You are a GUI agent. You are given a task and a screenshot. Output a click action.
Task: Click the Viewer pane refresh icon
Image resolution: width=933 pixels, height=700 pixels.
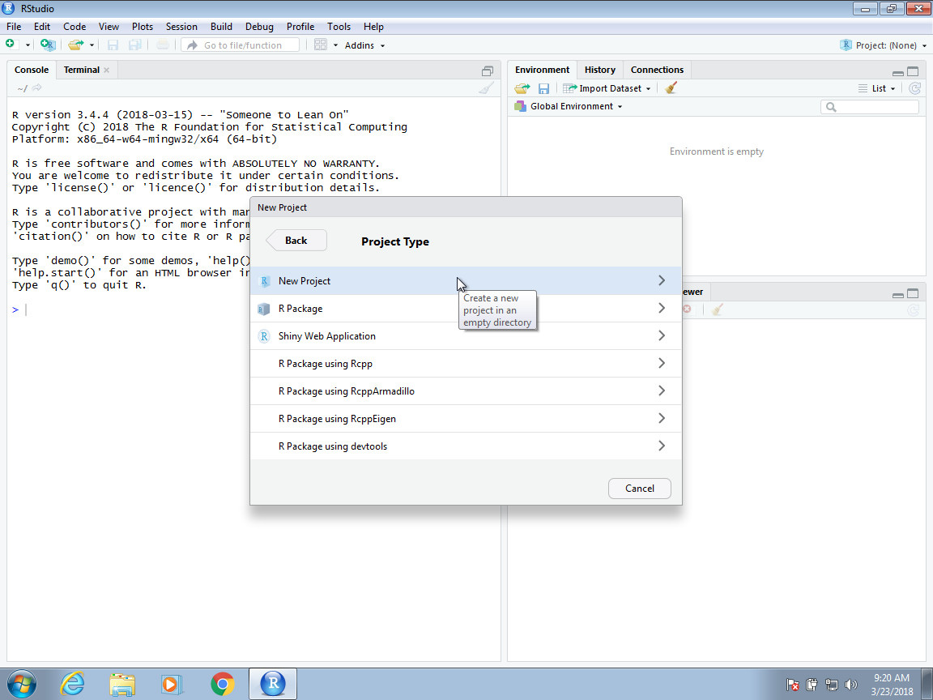click(x=914, y=309)
